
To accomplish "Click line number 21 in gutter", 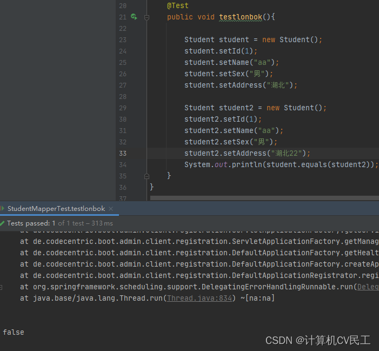I will [x=123, y=17].
